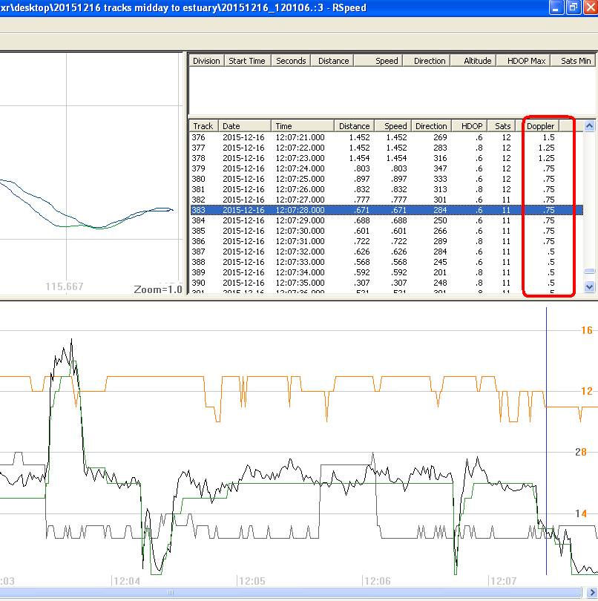The width and height of the screenshot is (598, 601).
Task: Click the Sats column header in track list
Action: click(502, 126)
